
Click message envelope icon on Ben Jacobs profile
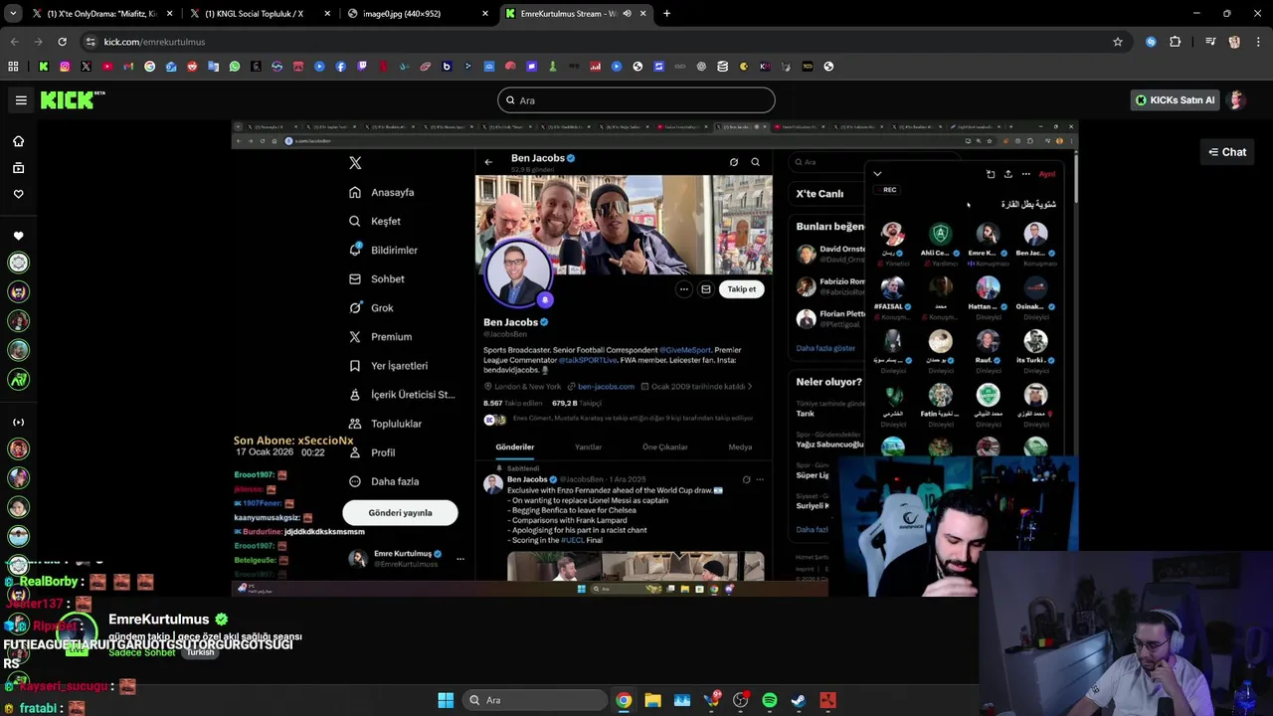705,289
